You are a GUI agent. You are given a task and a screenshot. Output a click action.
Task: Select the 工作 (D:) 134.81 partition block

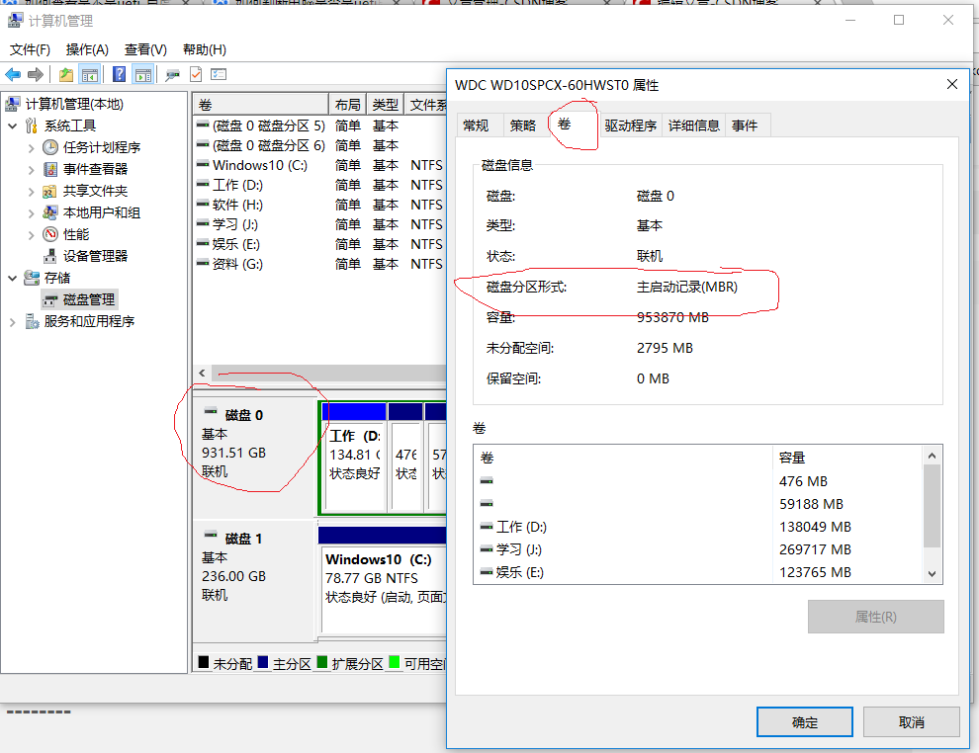pyautogui.click(x=354, y=458)
